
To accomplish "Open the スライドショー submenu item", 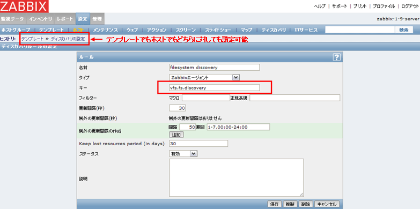I will 218,30.
